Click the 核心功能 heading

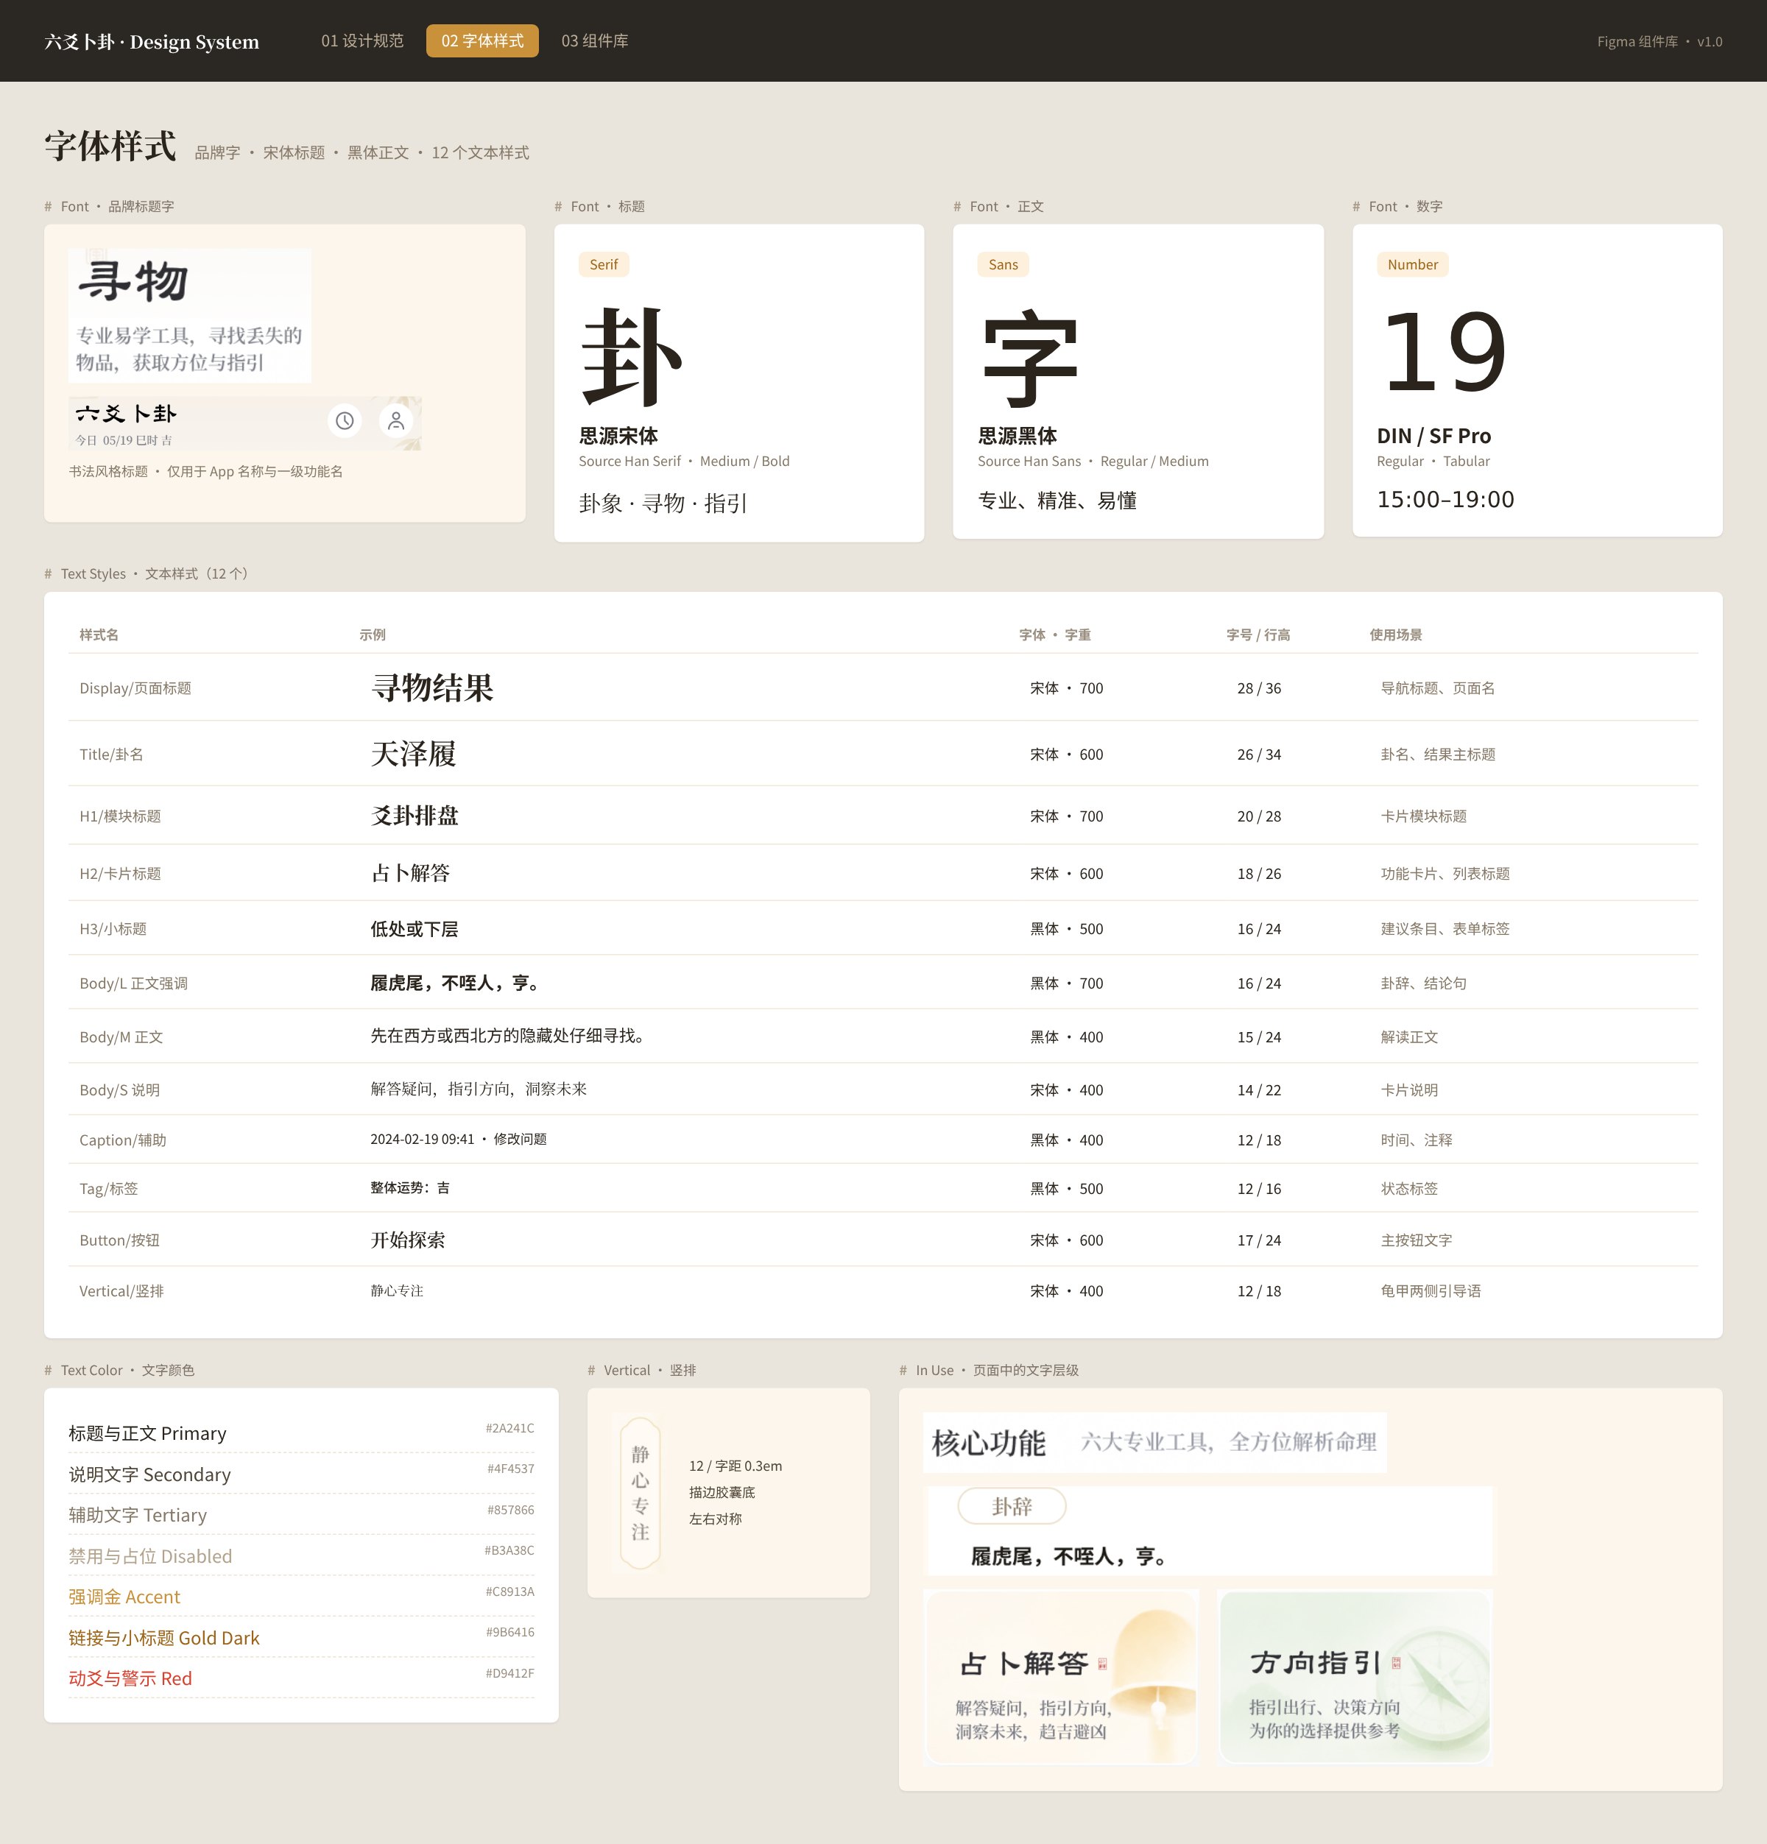coord(989,1442)
